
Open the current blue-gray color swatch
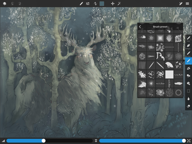[102, 4]
